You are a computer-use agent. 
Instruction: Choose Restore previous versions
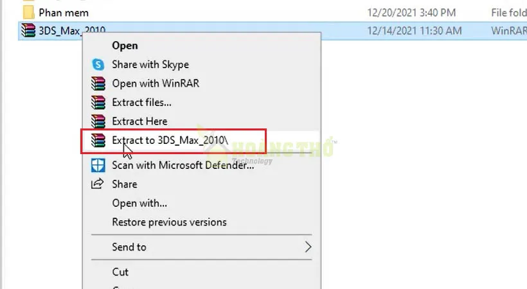169,222
